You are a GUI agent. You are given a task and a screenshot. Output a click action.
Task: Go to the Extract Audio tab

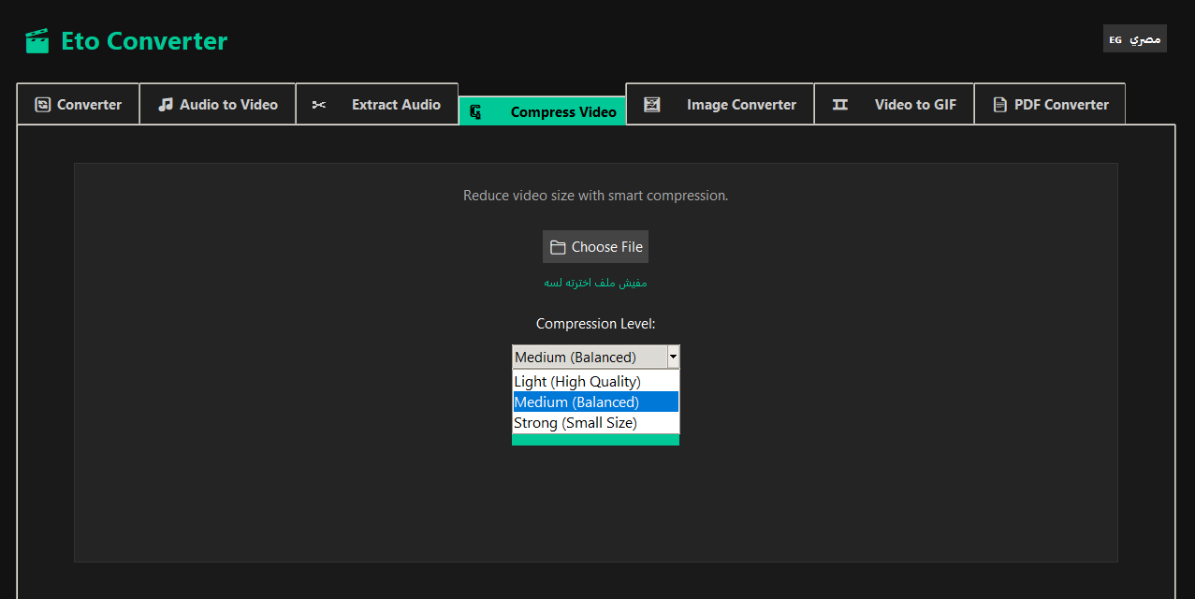tap(377, 104)
